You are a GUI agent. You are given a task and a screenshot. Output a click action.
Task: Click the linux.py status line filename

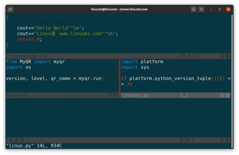pos(17,95)
